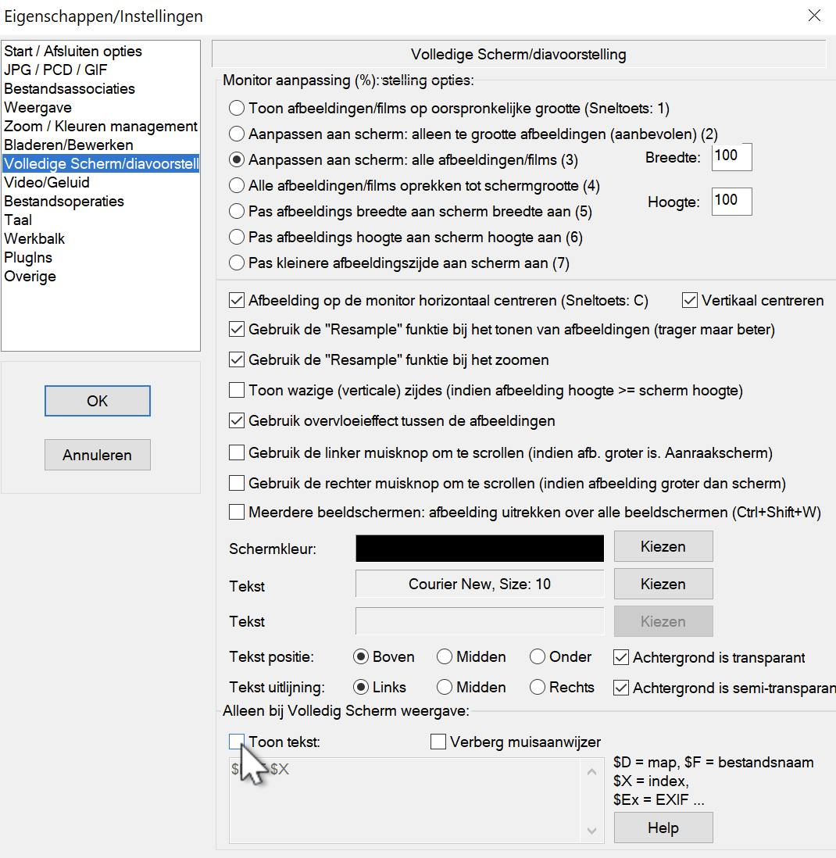Image resolution: width=836 pixels, height=858 pixels.
Task: Click textarea scrollbar down arrow
Action: coord(591,830)
